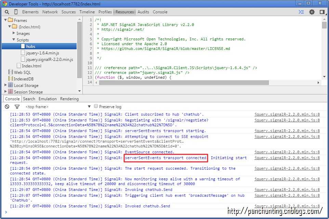The width and height of the screenshot is (329, 219).
Task: Click sidebar tree vertical scrollbar
Action: (x=79, y=50)
